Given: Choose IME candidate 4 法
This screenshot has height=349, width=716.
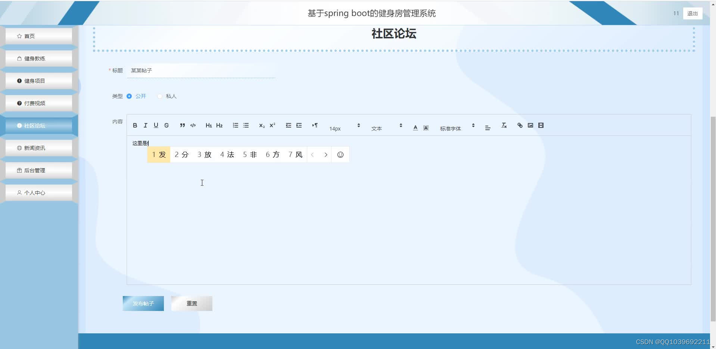Looking at the screenshot, I should click(227, 155).
